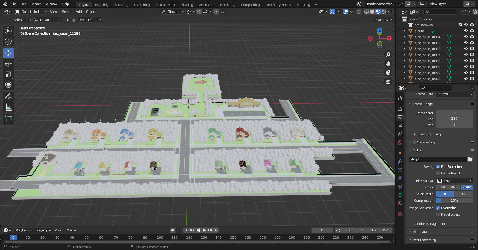Switch to the Shading workspace tab
Viewport: 478px width, 250px height.
point(187,5)
